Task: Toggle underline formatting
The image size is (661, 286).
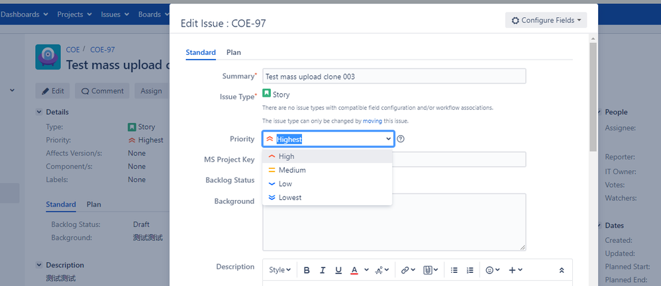Action: click(338, 270)
